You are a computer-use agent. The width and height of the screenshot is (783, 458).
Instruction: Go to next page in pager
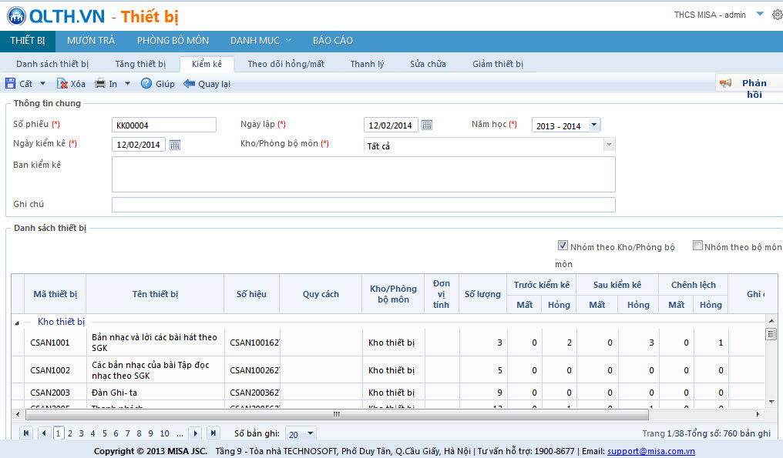pos(195,433)
